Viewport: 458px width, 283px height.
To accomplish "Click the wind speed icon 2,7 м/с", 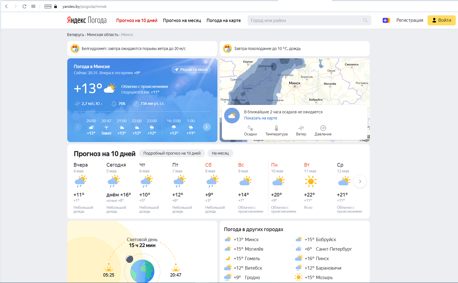I will 77,104.
